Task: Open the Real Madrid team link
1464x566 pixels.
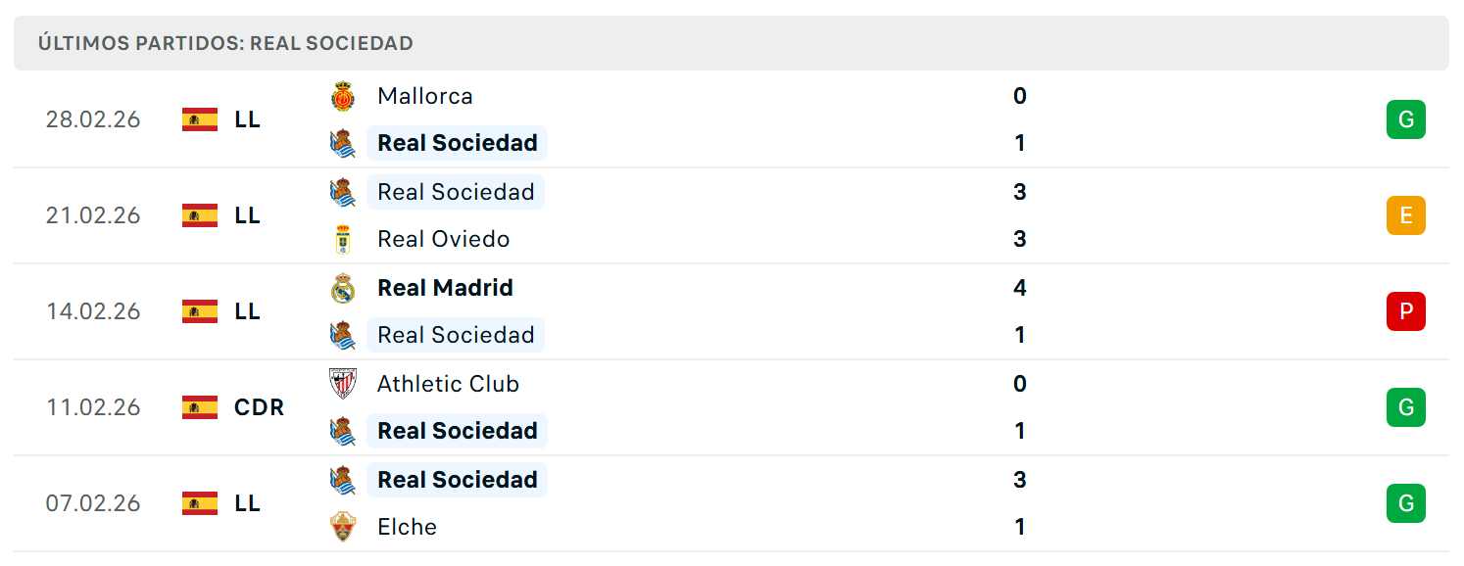Action: (446, 288)
